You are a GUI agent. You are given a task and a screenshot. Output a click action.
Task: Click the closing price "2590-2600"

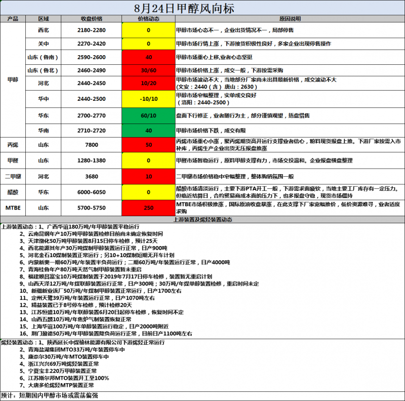click(92, 57)
